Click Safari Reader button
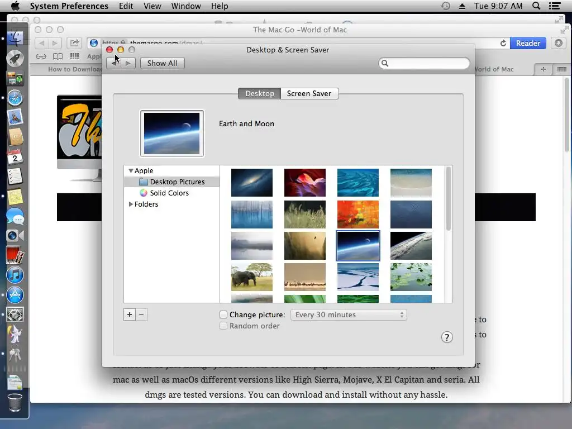This screenshot has width=572, height=429. [x=528, y=43]
